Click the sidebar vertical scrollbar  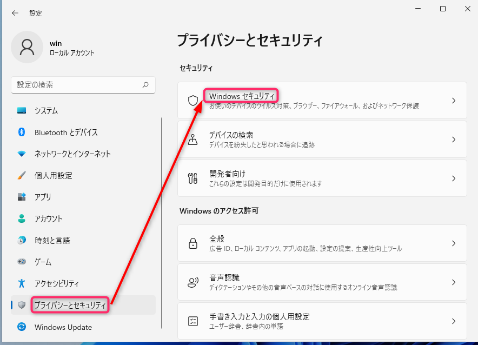162,223
